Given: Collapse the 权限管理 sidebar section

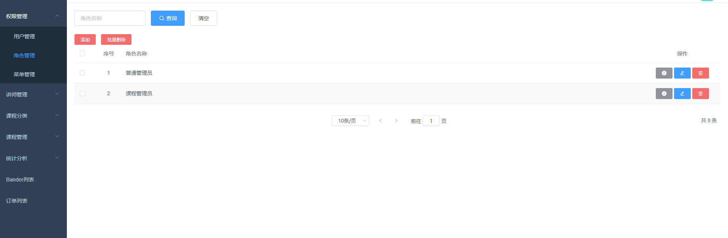Looking at the screenshot, I should (33, 16).
